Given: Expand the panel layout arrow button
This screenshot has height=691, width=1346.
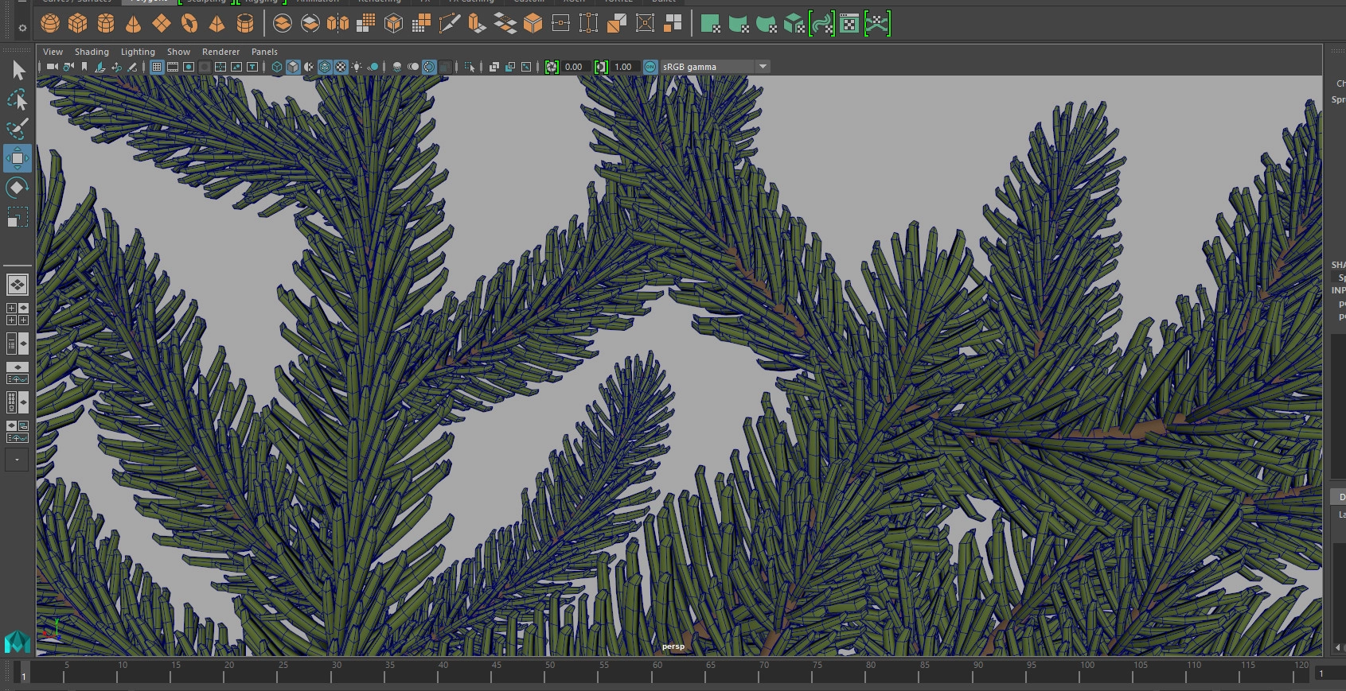Looking at the screenshot, I should coord(17,460).
